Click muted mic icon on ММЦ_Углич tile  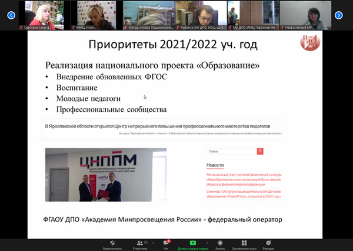(x=74, y=28)
